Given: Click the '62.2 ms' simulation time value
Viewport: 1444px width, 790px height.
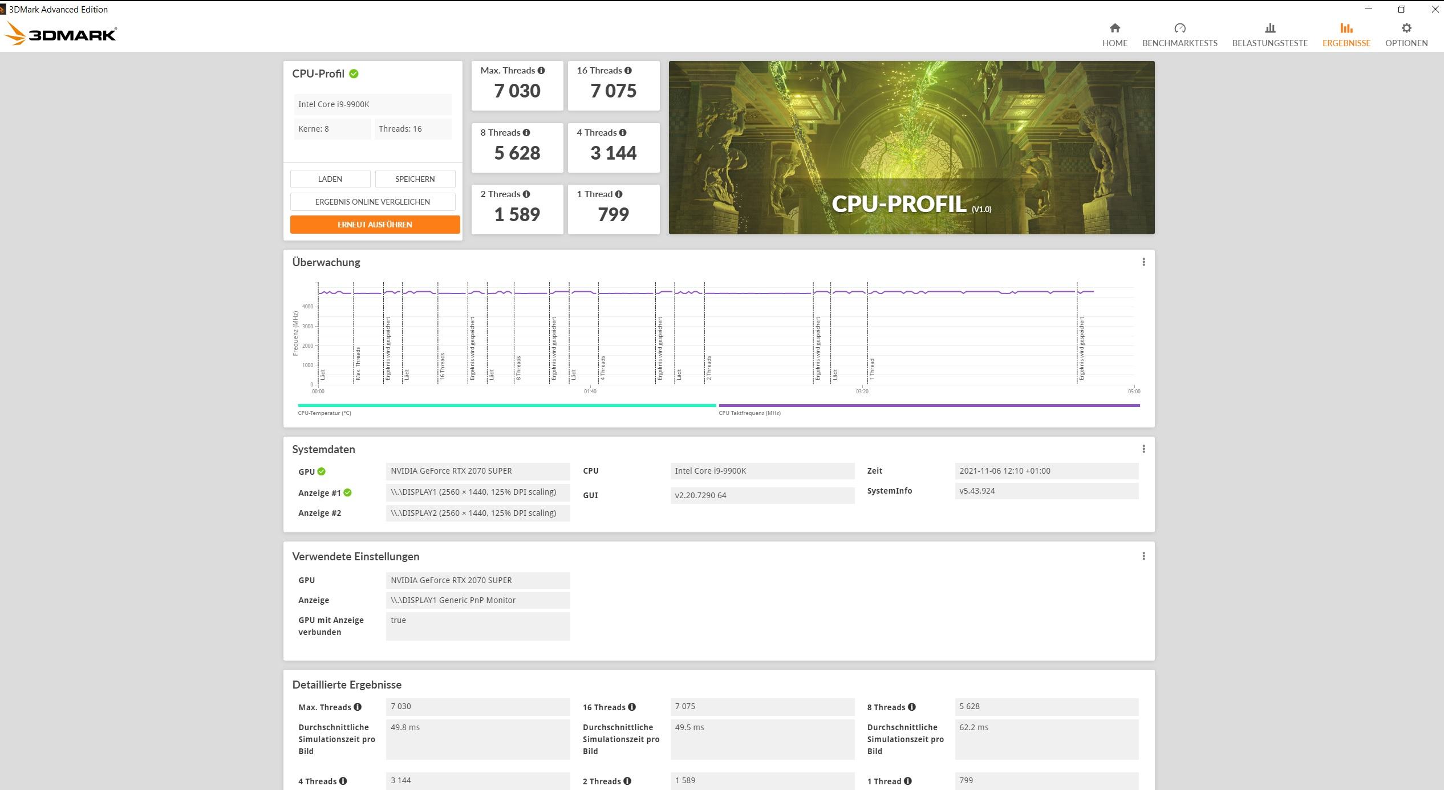Looking at the screenshot, I should (x=1047, y=739).
